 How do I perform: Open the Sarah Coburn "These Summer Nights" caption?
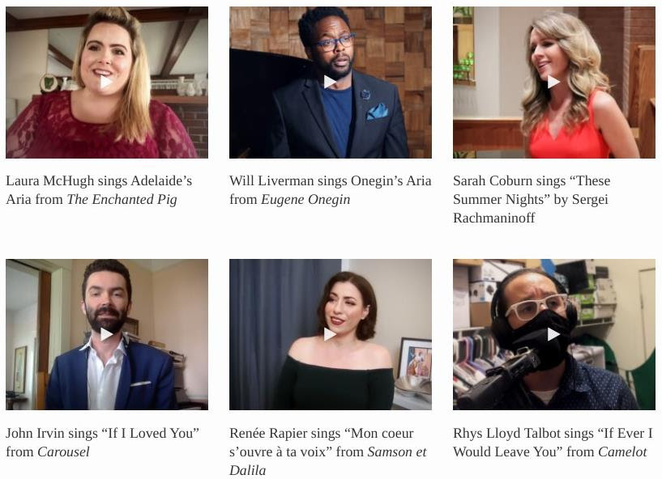pyautogui.click(x=532, y=199)
